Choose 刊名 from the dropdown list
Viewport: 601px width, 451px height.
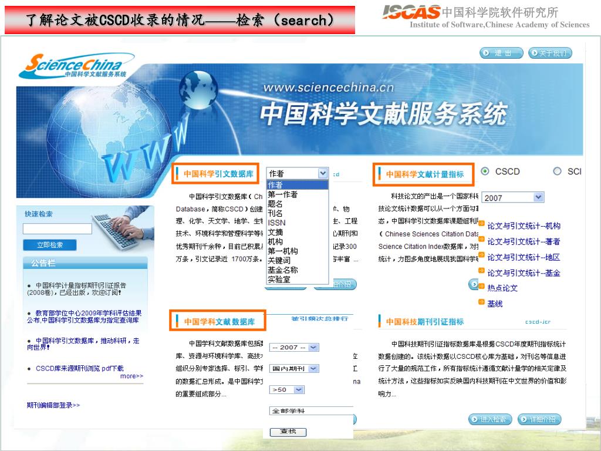[275, 213]
